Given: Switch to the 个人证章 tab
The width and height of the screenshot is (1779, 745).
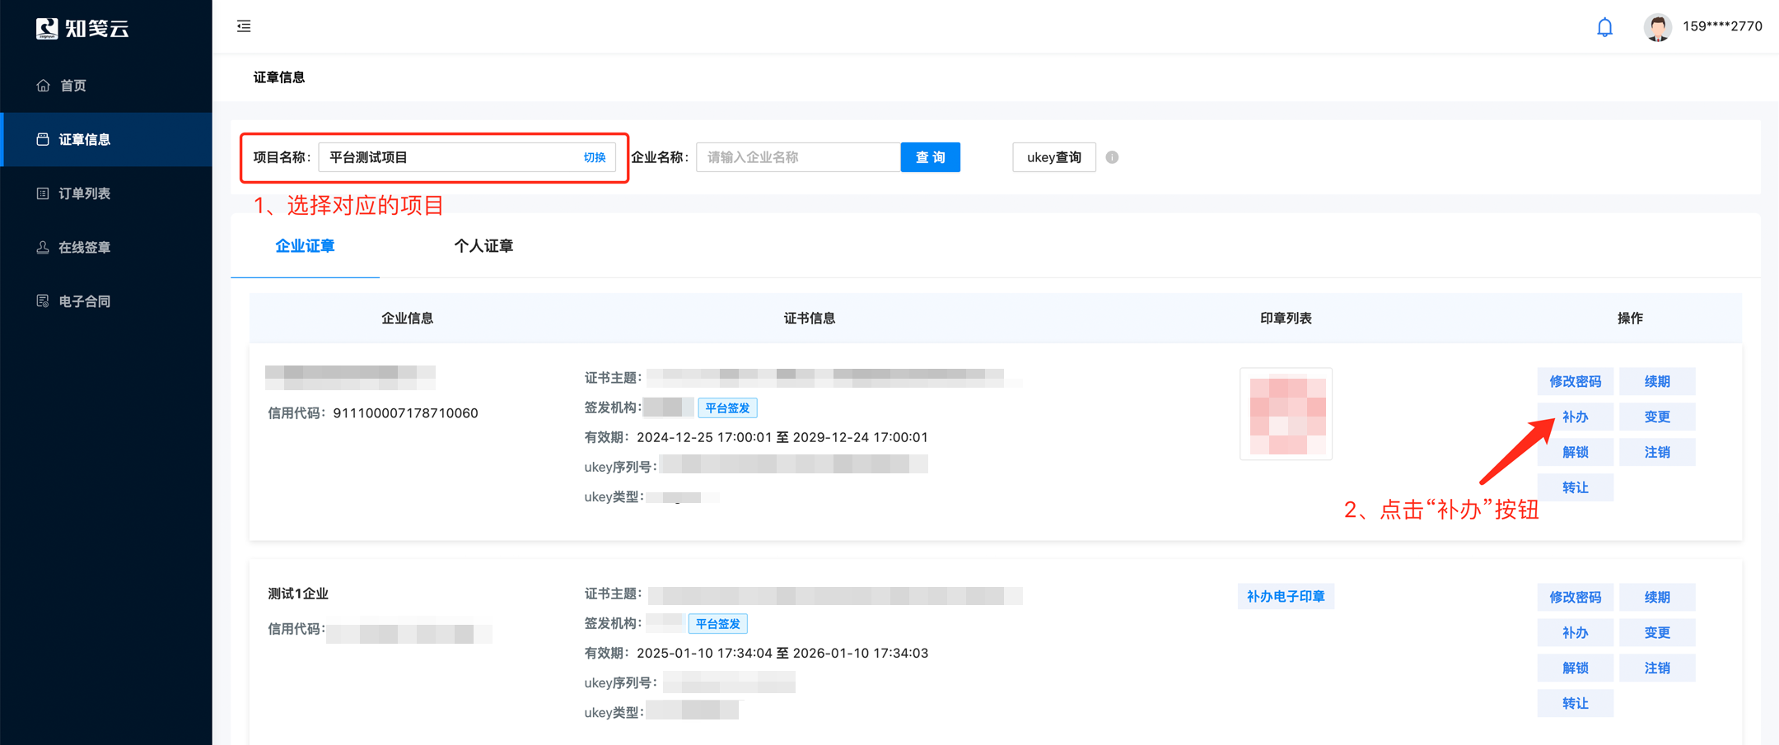Looking at the screenshot, I should pyautogui.click(x=483, y=246).
